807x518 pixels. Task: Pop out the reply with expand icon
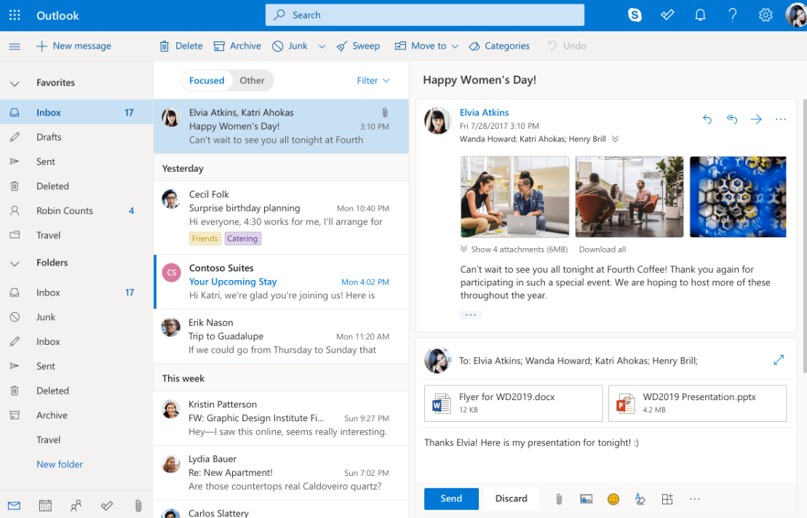click(x=778, y=360)
